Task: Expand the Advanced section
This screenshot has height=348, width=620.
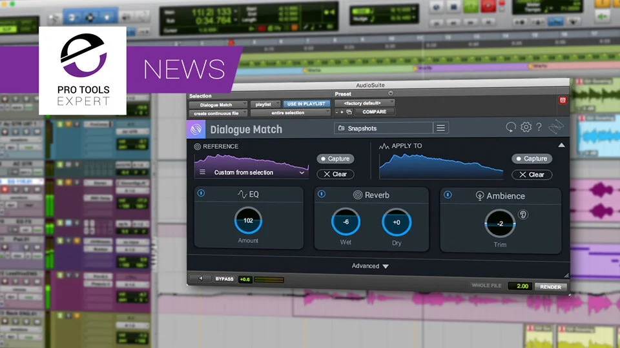Action: [x=370, y=266]
